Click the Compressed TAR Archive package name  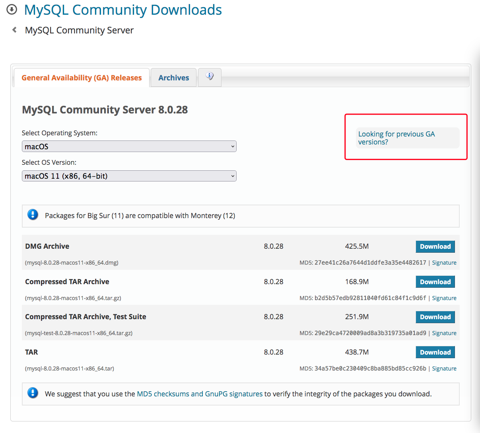[x=67, y=282]
